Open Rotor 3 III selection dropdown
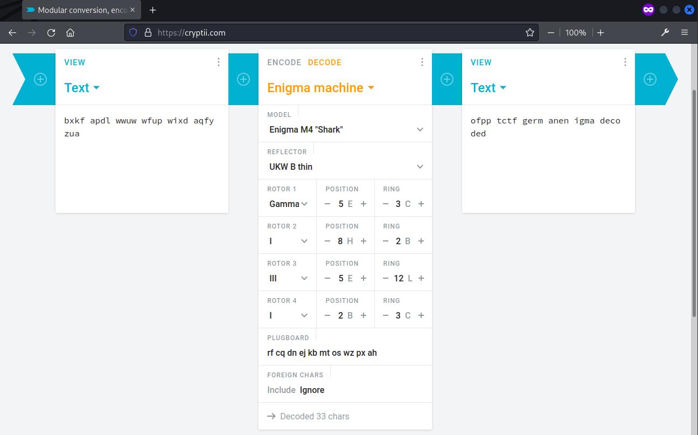Viewport: 698px width, 435px height. click(x=288, y=278)
